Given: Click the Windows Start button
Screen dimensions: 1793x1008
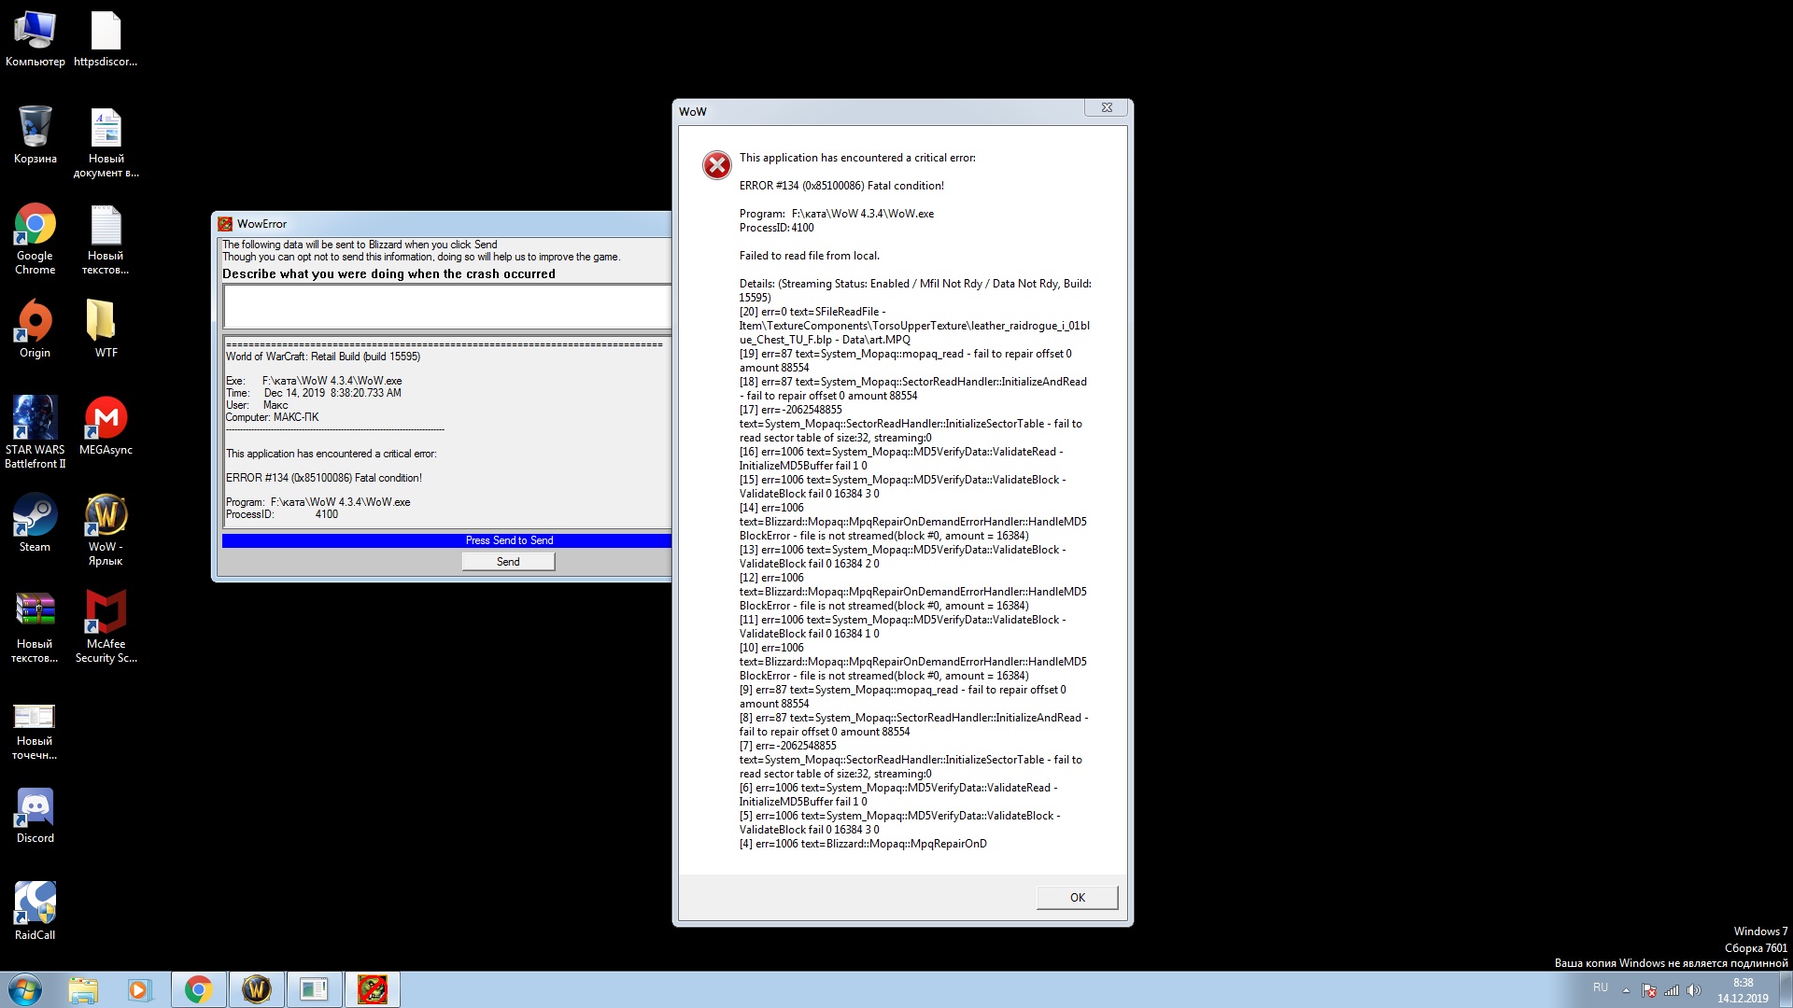Looking at the screenshot, I should (x=25, y=989).
